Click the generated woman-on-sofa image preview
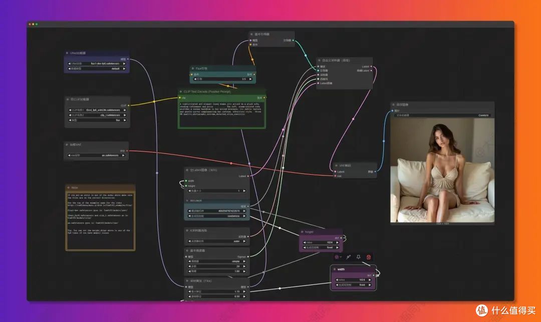This screenshot has width=541, height=322. point(442,171)
